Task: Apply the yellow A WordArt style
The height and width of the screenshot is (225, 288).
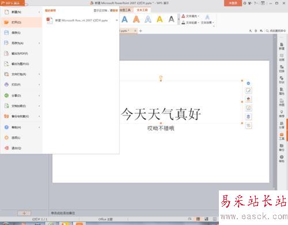Action: (160, 20)
